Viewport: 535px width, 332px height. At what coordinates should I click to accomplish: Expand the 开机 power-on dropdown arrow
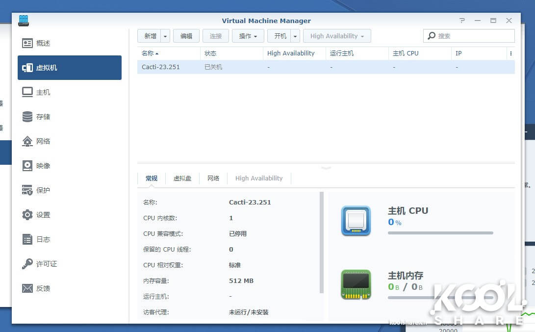tap(295, 36)
